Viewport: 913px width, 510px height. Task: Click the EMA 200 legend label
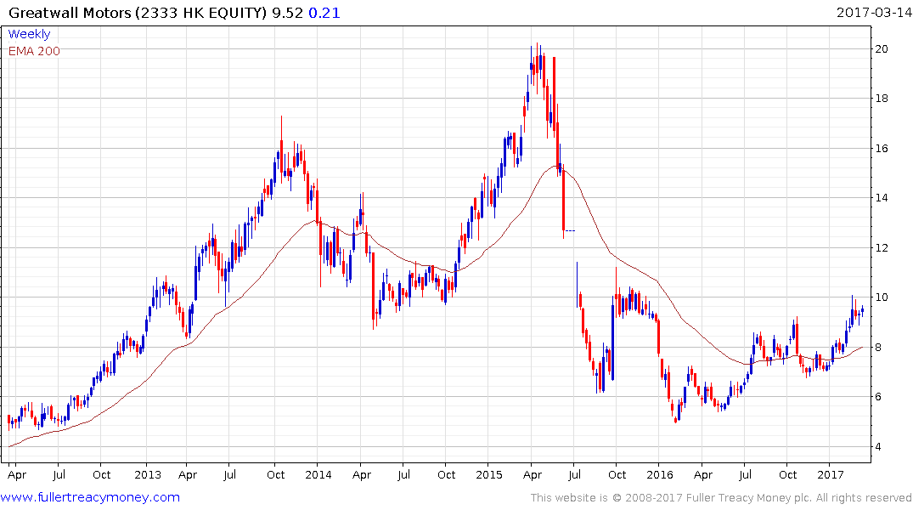(34, 51)
